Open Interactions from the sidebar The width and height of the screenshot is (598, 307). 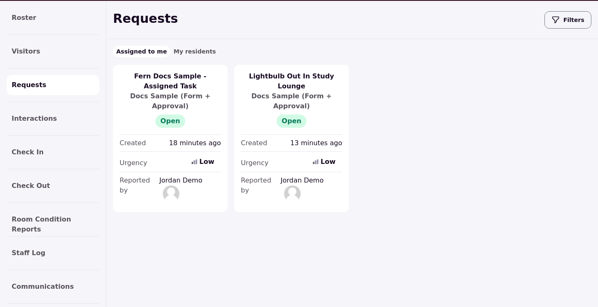[x=53, y=119]
